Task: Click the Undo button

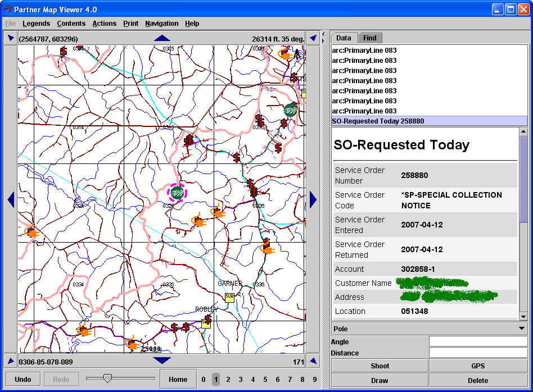Action: click(23, 379)
